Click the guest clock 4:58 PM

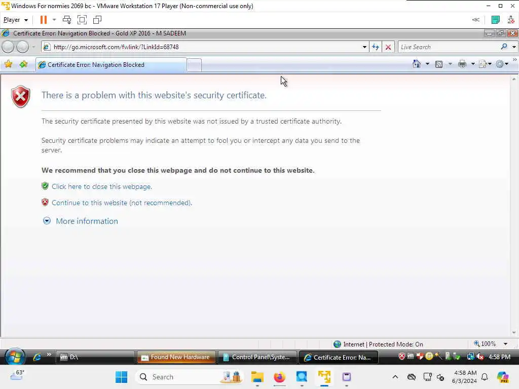(499, 357)
